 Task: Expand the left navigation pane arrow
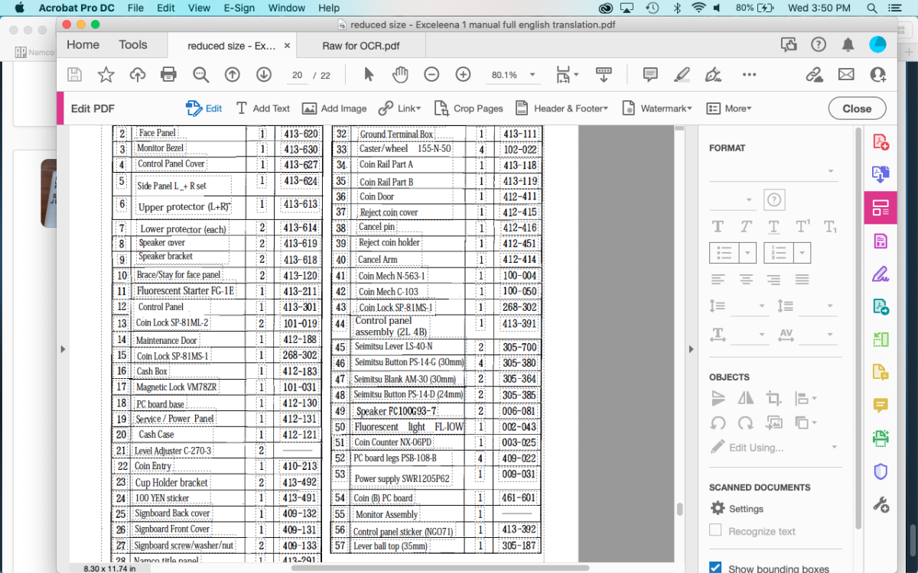click(63, 349)
